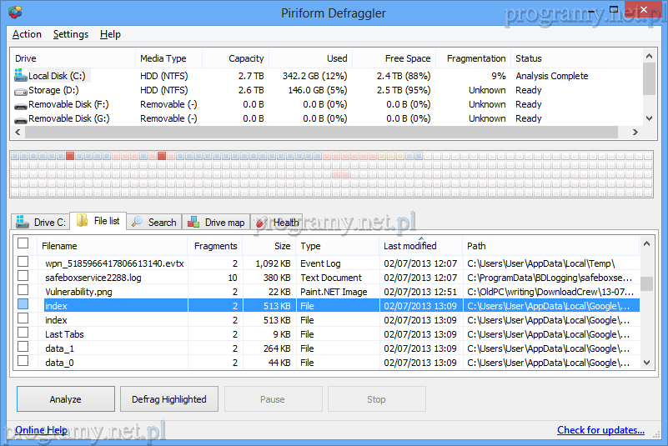This screenshot has width=668, height=446.
Task: Open the Drive map tab
Action: (216, 223)
